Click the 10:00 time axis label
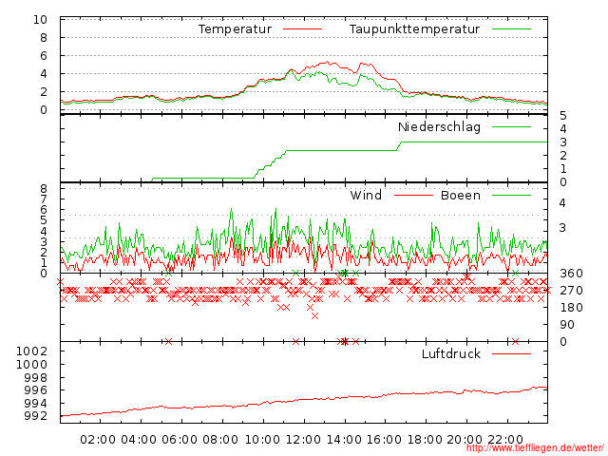 pyautogui.click(x=262, y=440)
